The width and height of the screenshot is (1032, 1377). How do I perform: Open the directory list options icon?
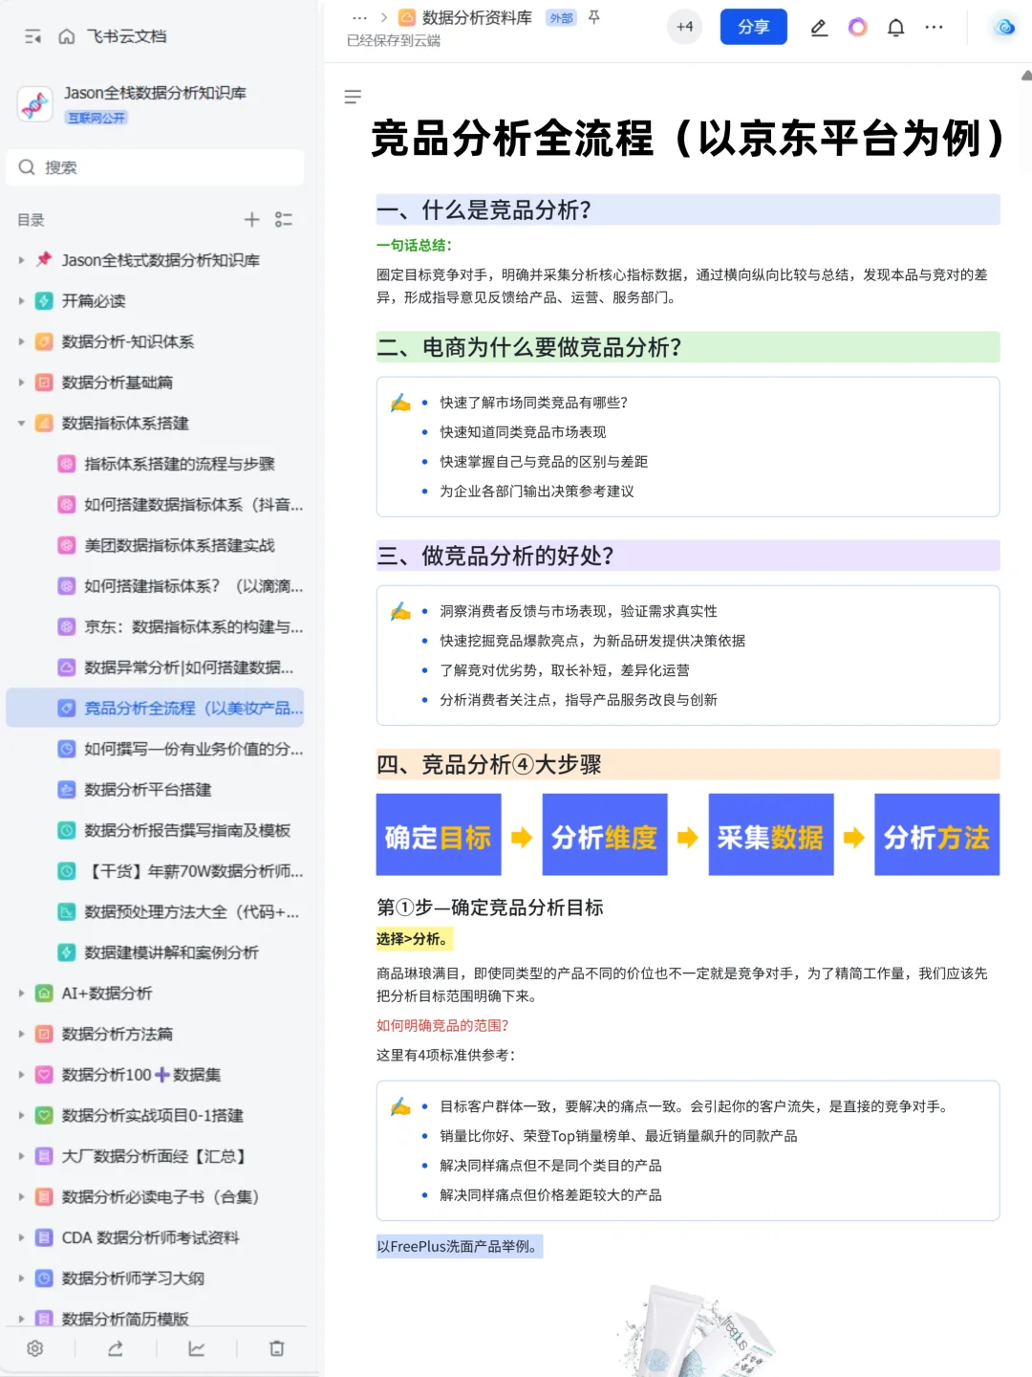pyautogui.click(x=284, y=220)
